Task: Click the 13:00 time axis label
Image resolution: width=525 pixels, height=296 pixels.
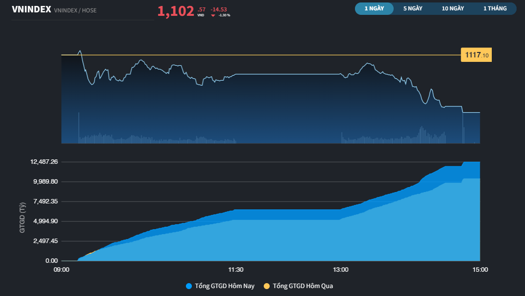Action: pos(341,269)
